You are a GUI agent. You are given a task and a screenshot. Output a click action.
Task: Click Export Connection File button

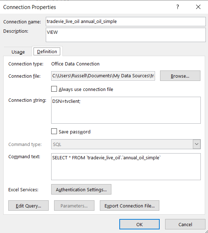coord(129,206)
